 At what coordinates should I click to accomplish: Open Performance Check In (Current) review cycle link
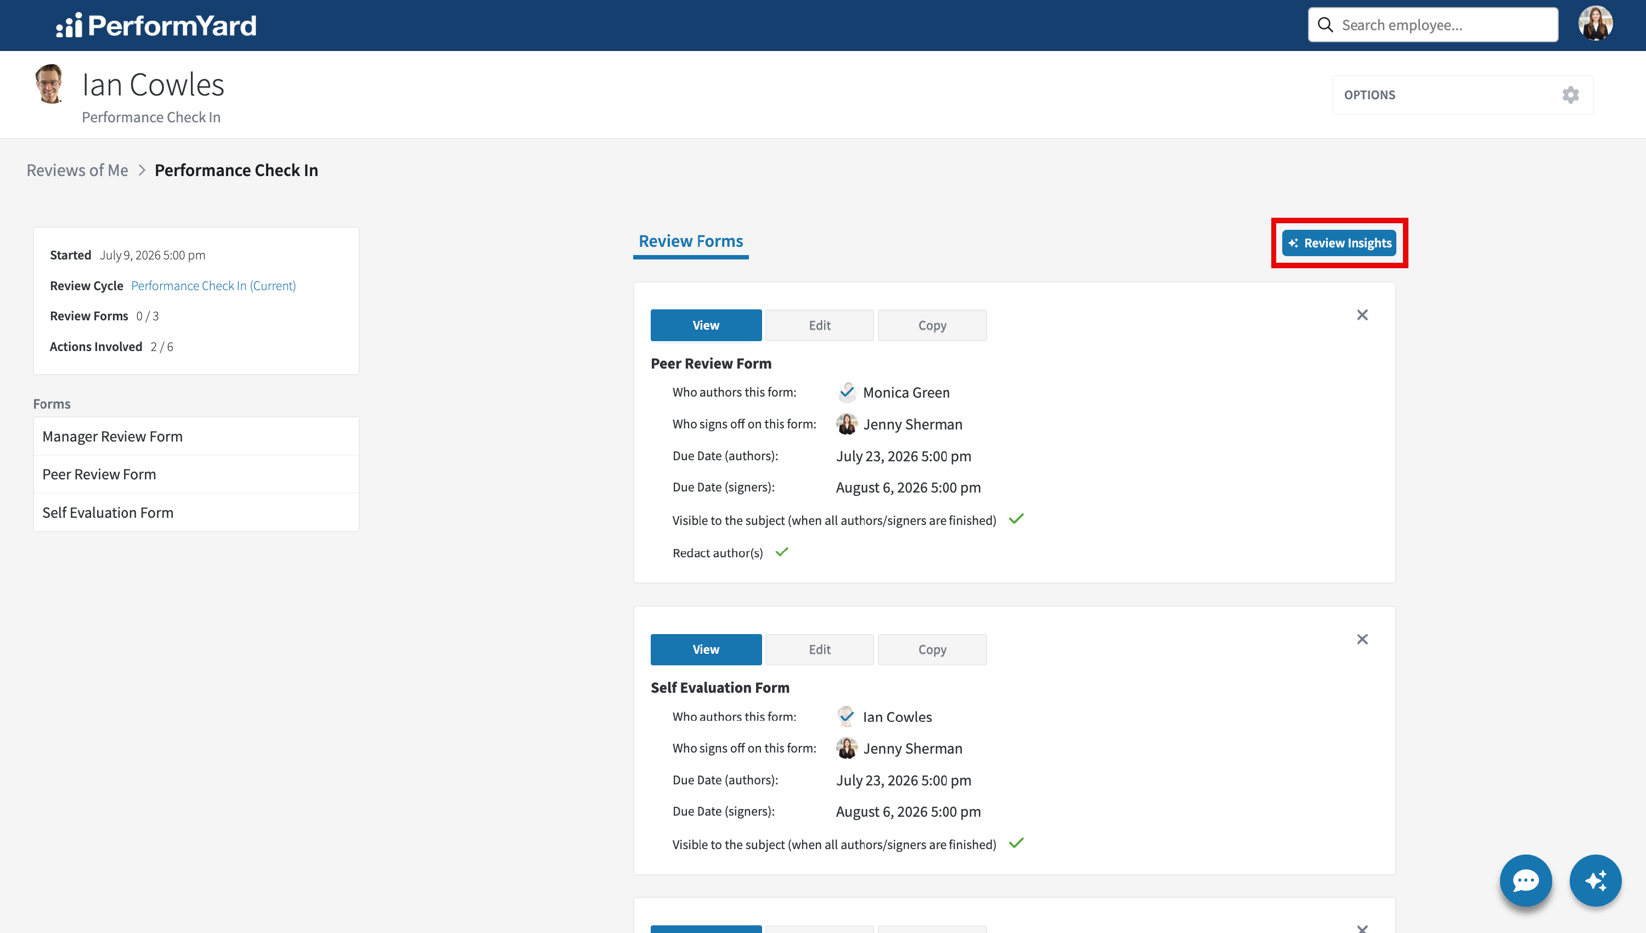(213, 285)
